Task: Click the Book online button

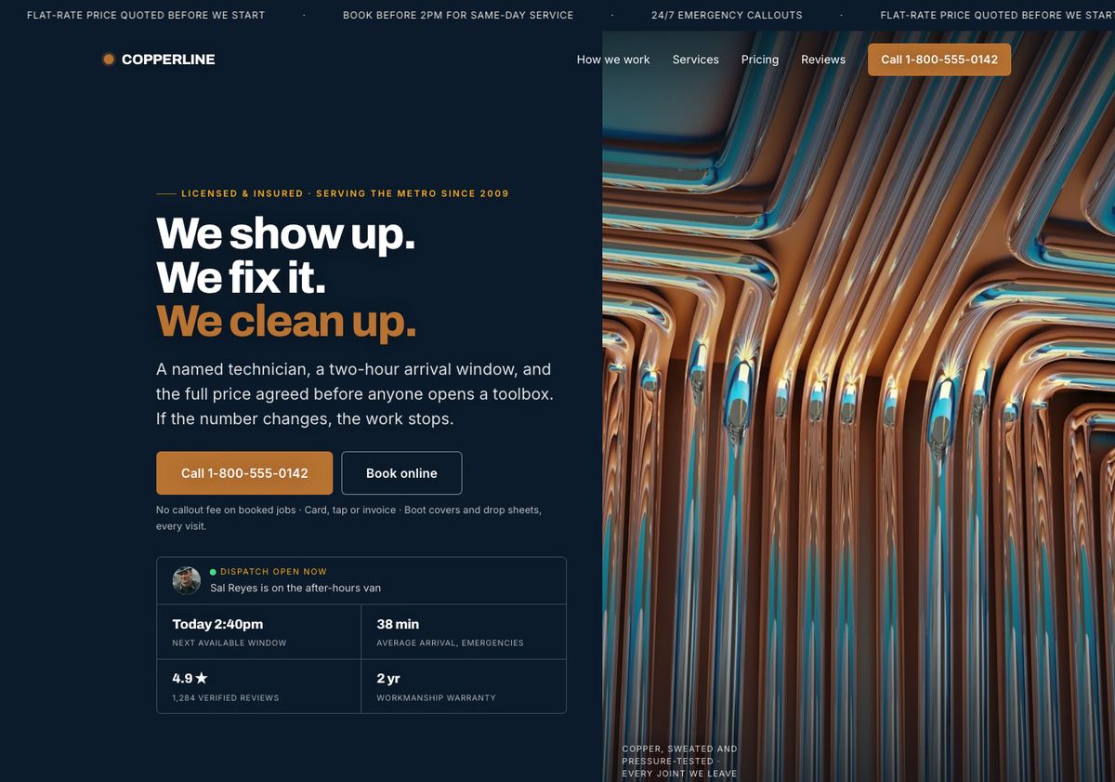Action: [401, 473]
